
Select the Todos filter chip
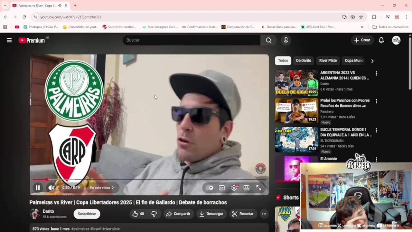[283, 61]
